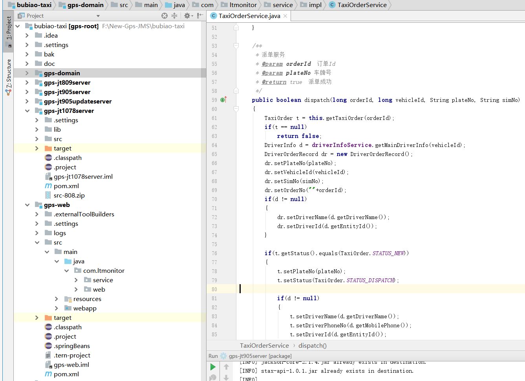Select the .tern-project file
This screenshot has width=525, height=381.
[x=72, y=356]
